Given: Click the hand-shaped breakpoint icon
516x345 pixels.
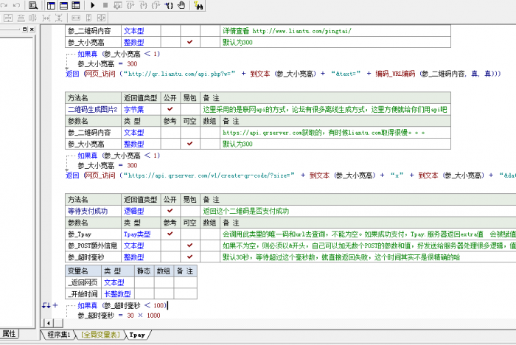Looking at the screenshot, I should (180, 5).
